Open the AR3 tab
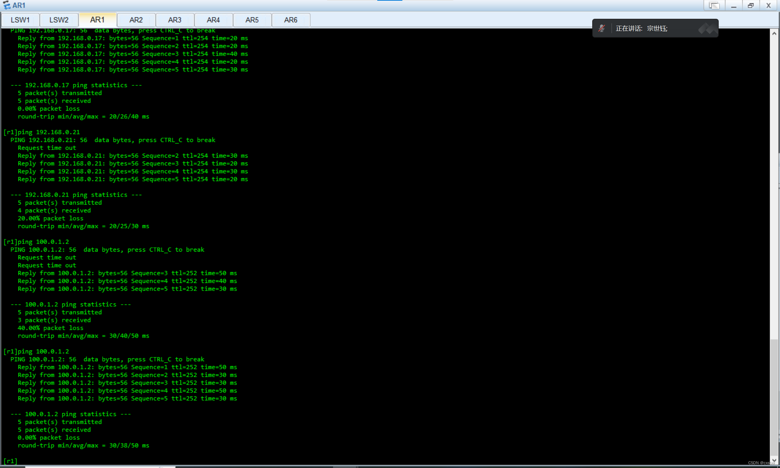This screenshot has height=468, width=780. coord(175,20)
